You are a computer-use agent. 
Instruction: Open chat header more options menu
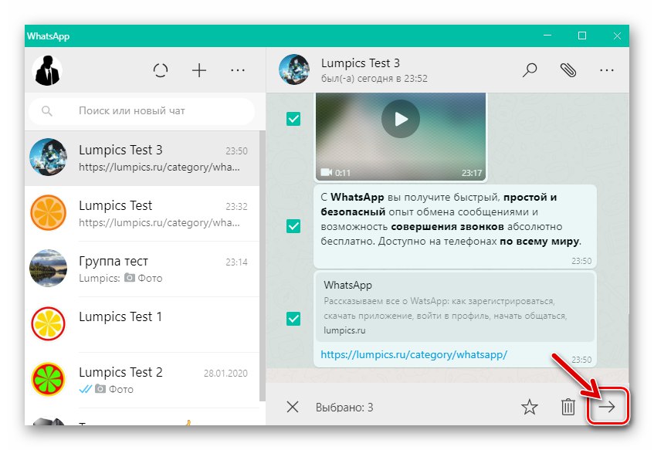pos(606,70)
